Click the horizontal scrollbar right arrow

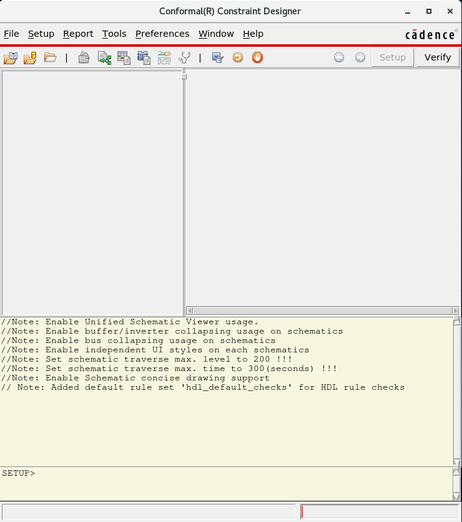tap(456, 311)
